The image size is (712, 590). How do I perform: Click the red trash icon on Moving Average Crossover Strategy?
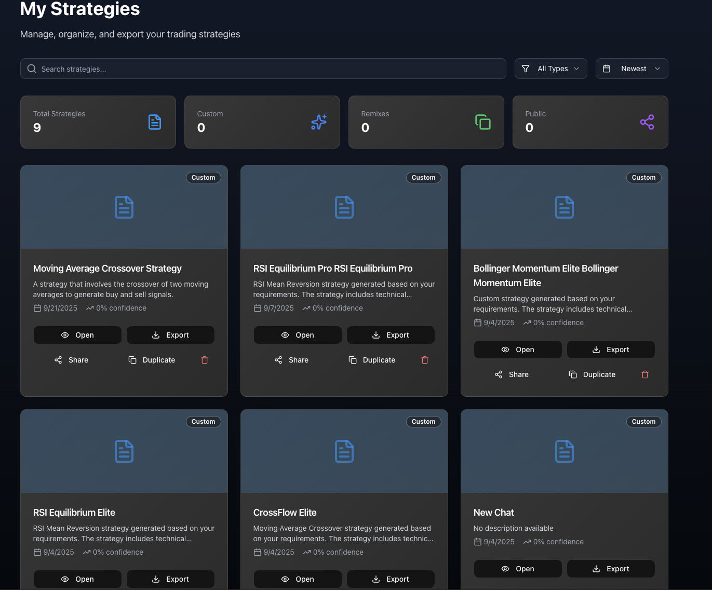(x=204, y=359)
